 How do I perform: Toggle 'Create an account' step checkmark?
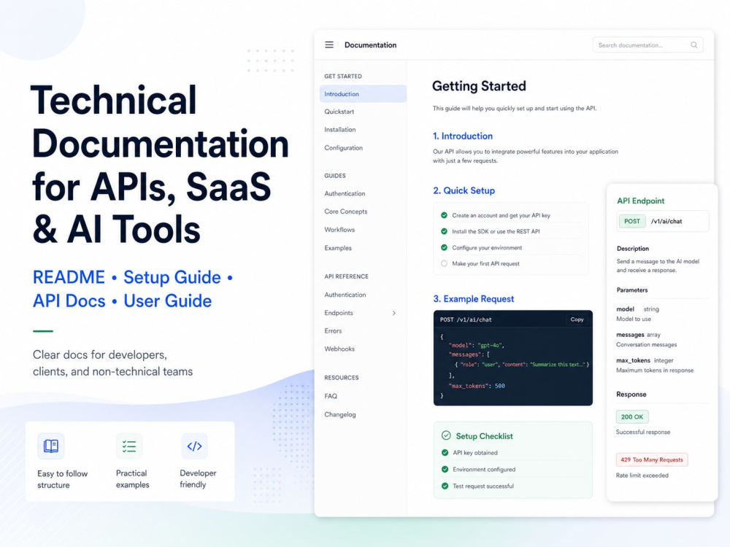444,215
